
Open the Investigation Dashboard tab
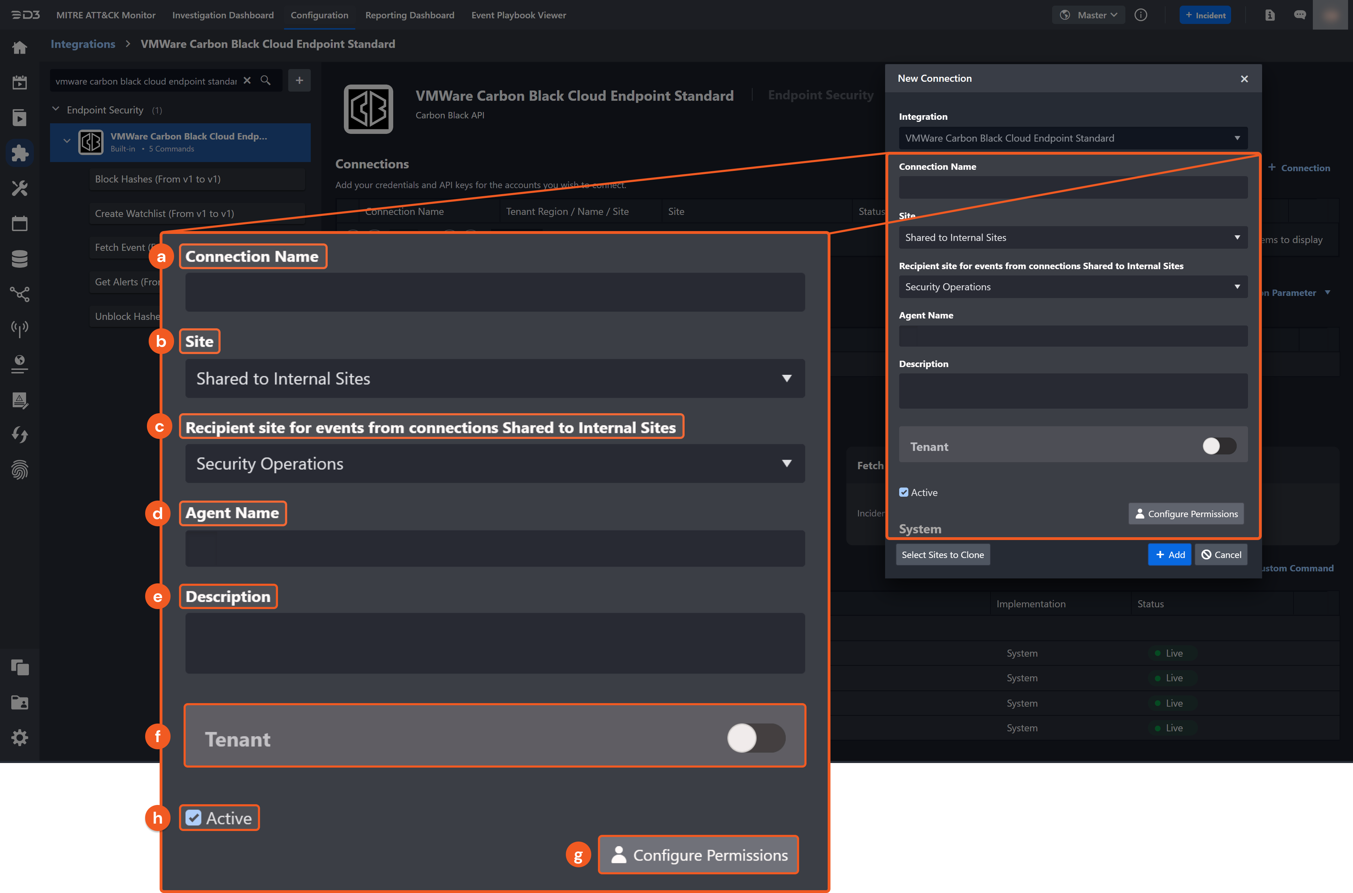point(223,15)
